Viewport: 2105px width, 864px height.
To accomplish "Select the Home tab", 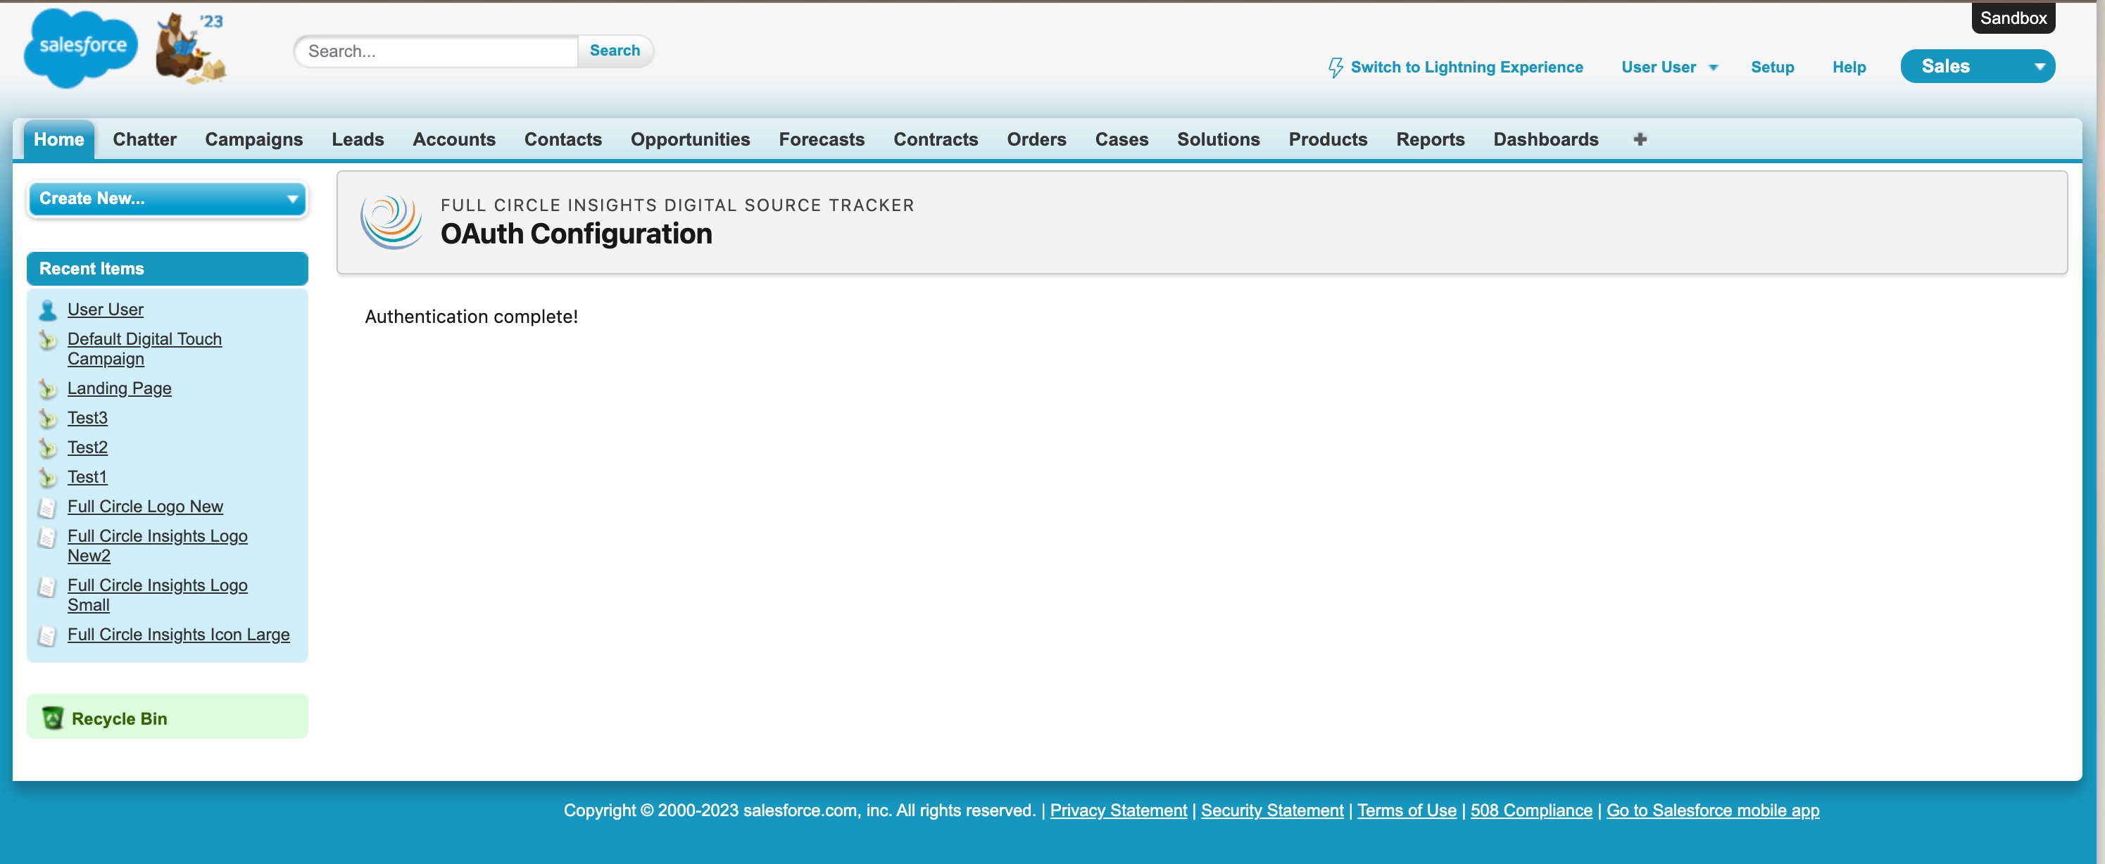I will [59, 139].
